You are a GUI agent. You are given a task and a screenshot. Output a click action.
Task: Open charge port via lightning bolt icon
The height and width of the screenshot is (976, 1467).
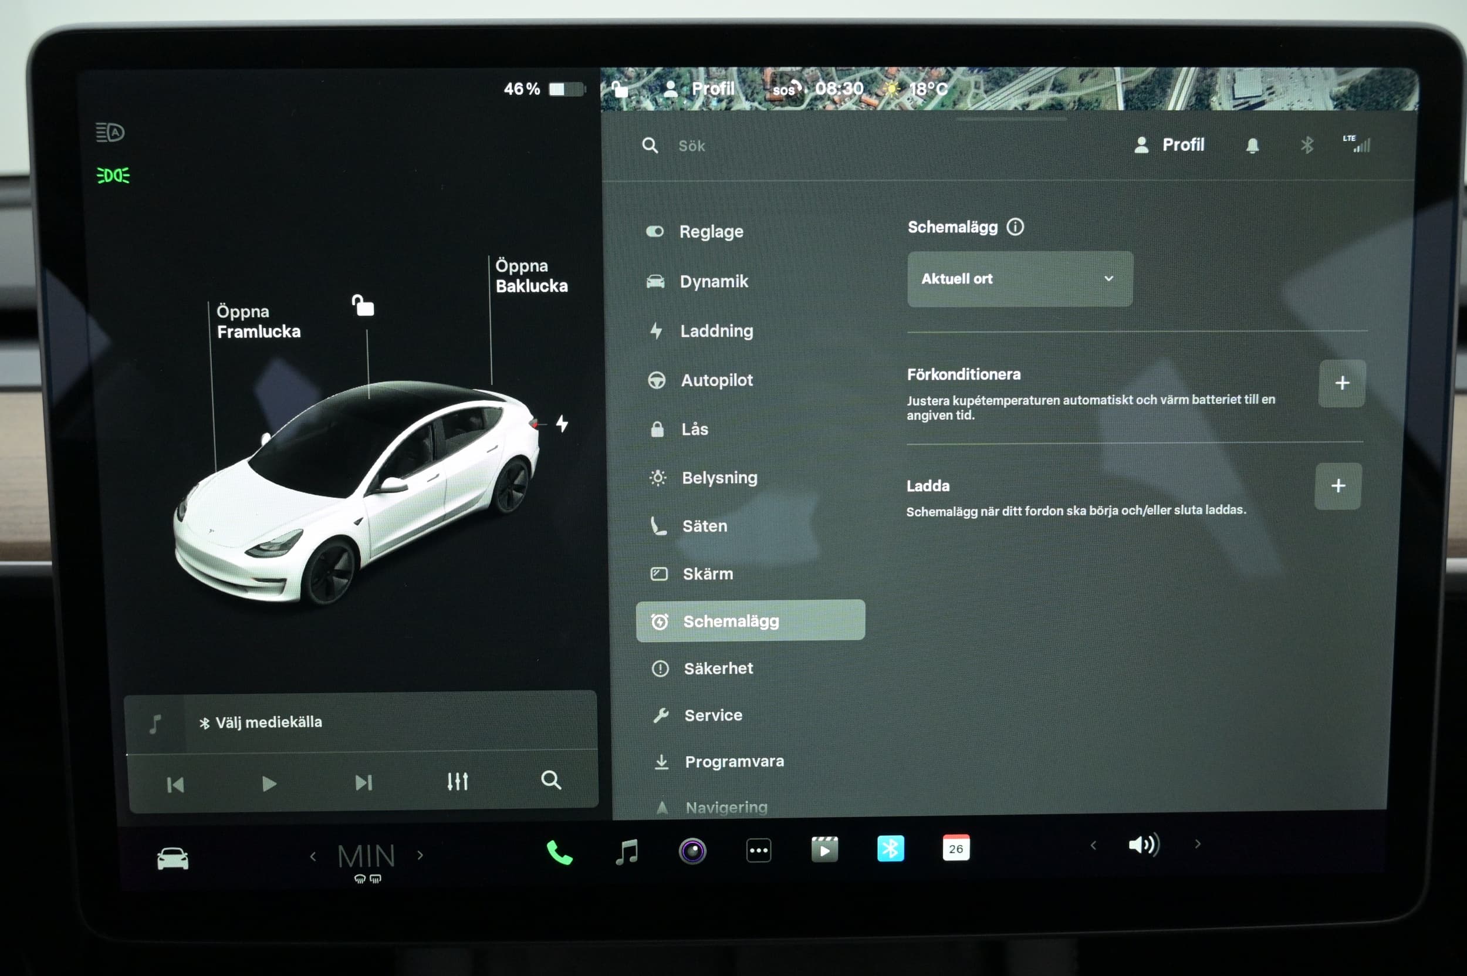click(562, 424)
